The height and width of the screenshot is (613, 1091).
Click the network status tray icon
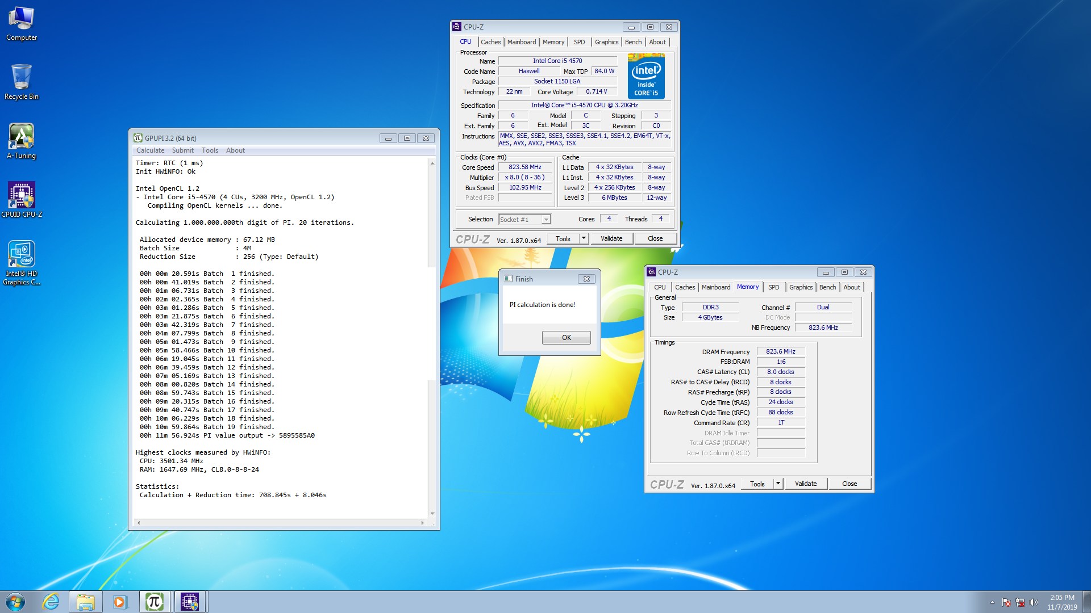point(1020,602)
